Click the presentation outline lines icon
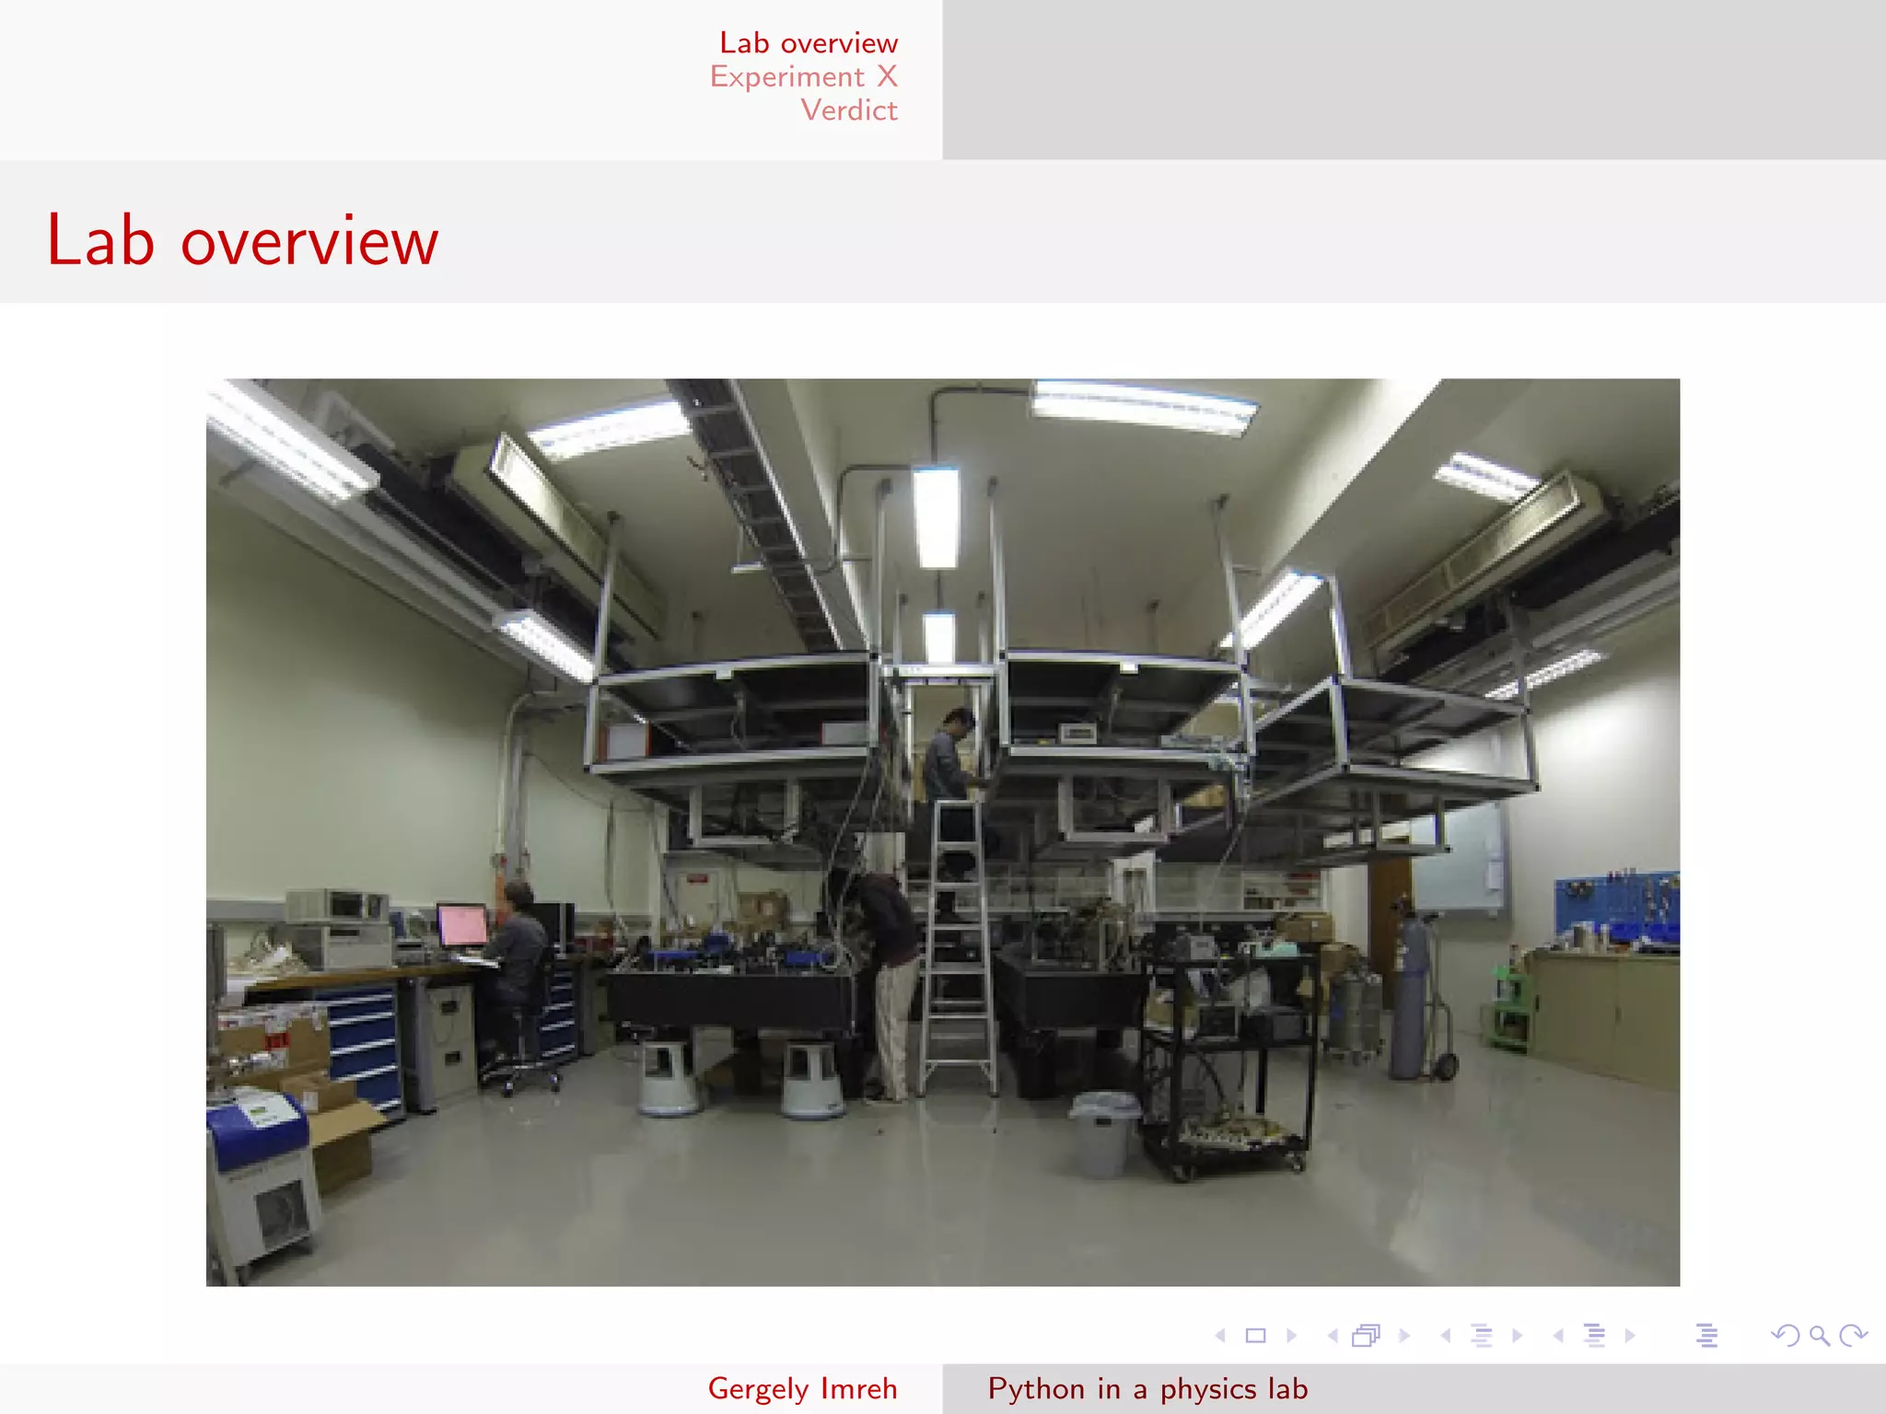 [x=1706, y=1335]
